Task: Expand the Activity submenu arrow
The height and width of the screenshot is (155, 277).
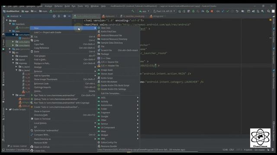Action: pos(138,102)
